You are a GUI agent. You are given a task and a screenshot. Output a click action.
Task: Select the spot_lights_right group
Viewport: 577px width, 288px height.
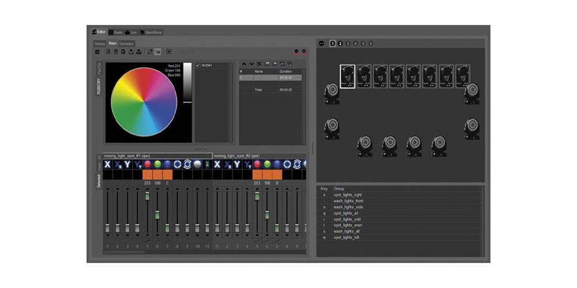(x=347, y=195)
